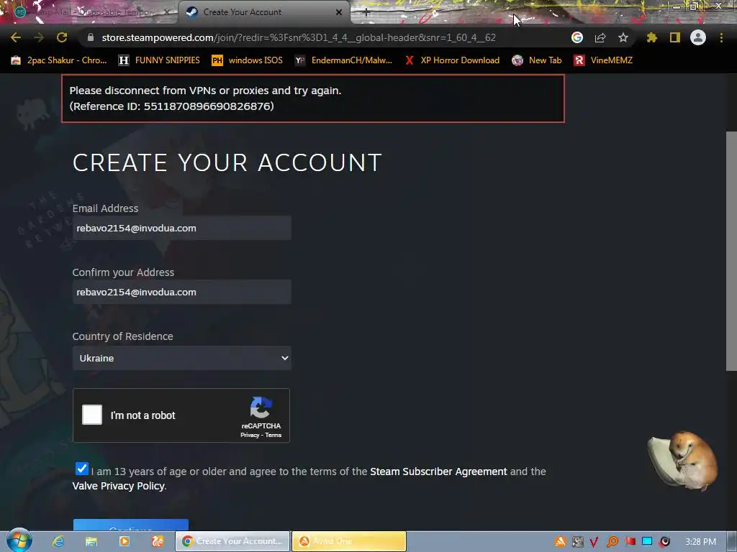The width and height of the screenshot is (737, 552).
Task: Click the Confirm your Address field
Action: 182,292
